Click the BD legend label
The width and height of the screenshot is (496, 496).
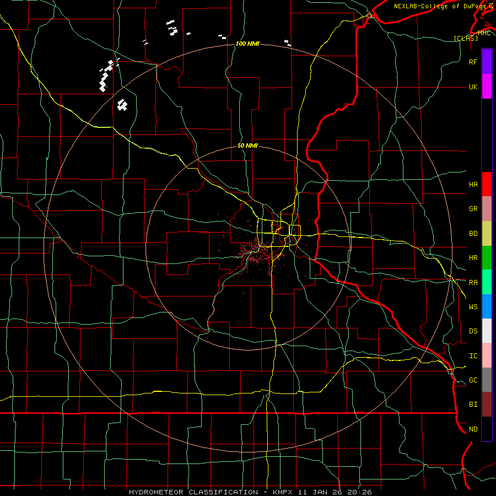(x=473, y=234)
